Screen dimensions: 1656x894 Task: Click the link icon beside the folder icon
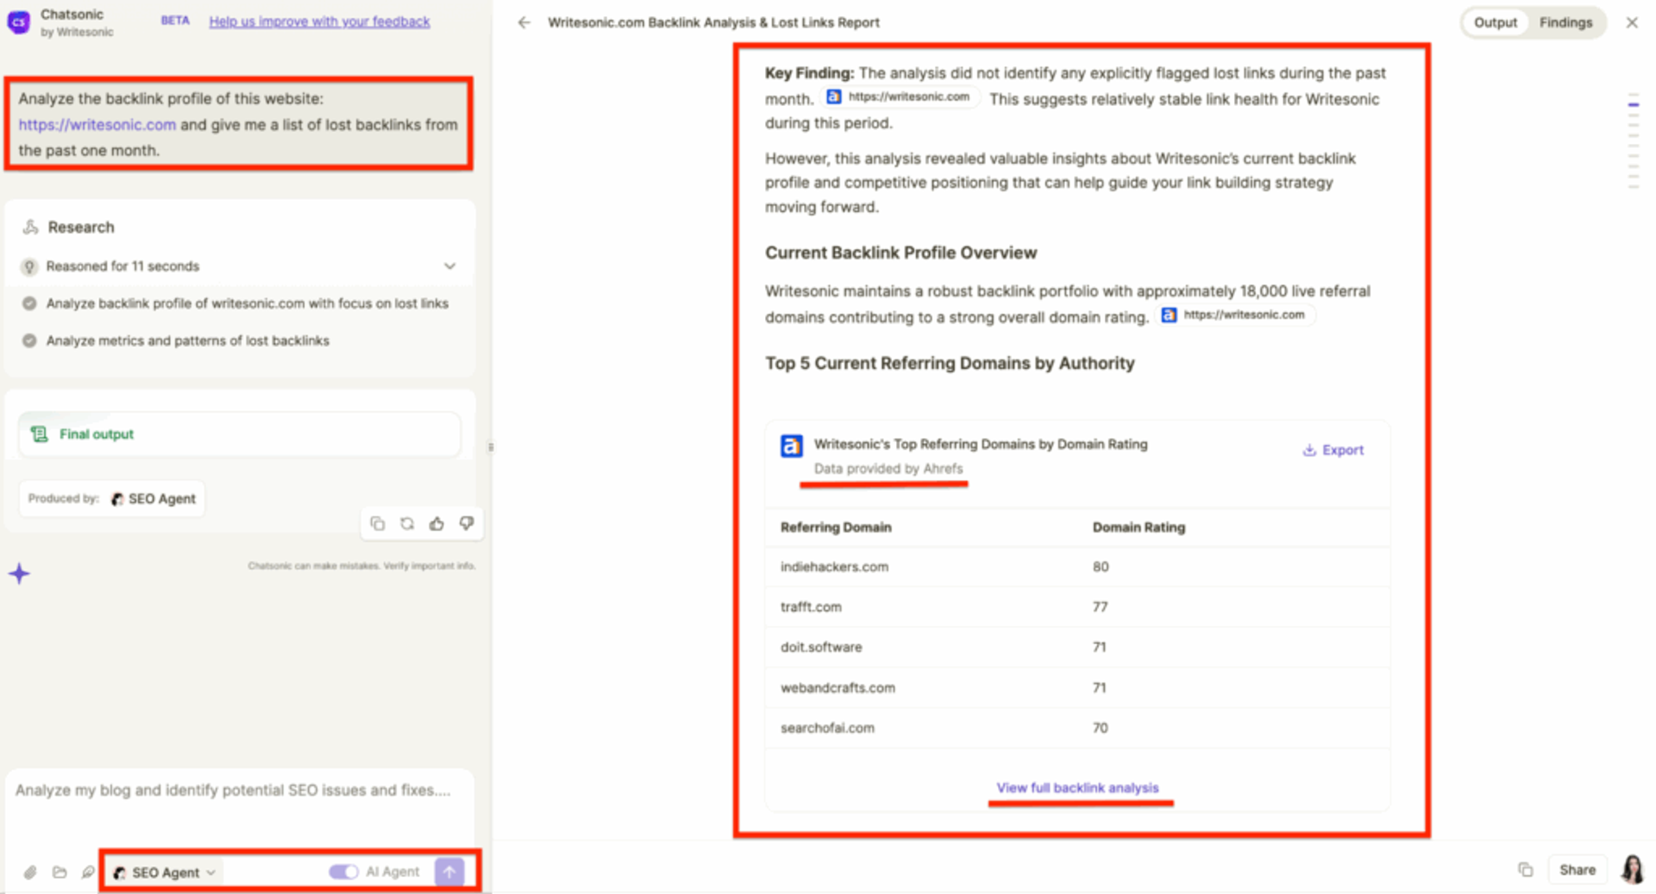pos(88,872)
